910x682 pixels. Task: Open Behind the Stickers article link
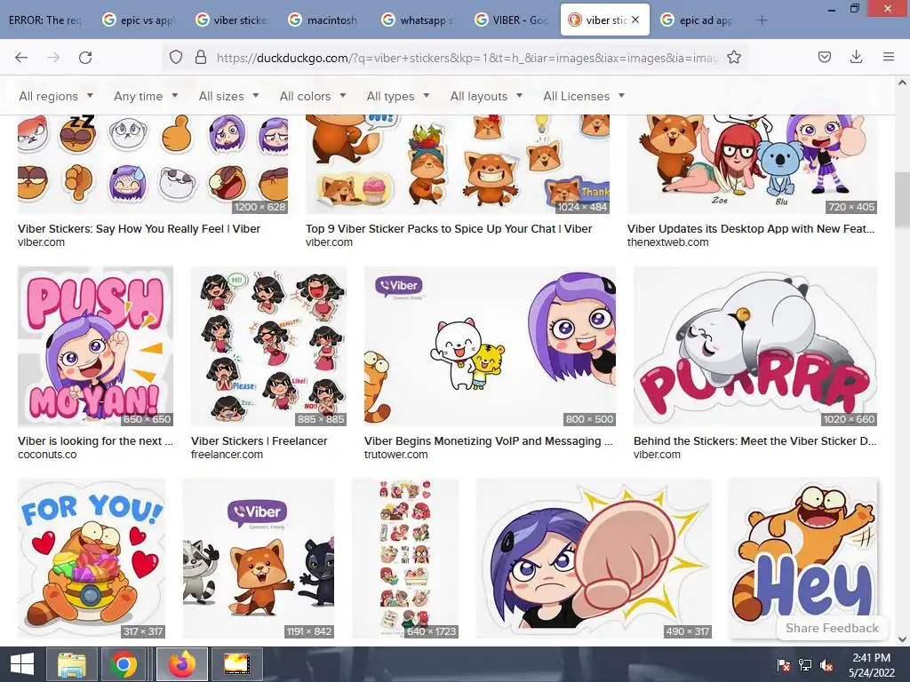pos(755,440)
